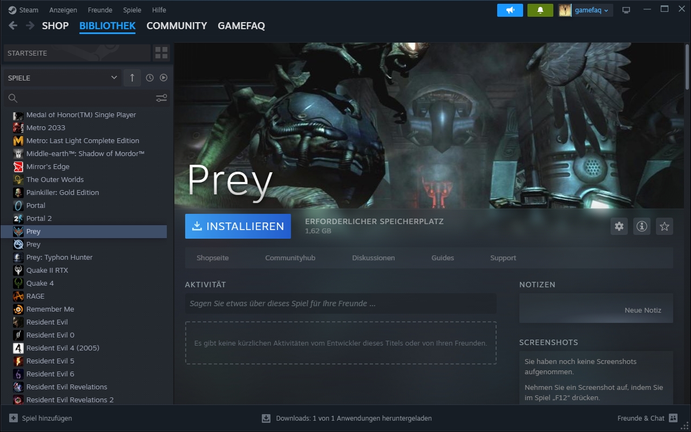
Task: Click the activity status input field
Action: pyautogui.click(x=341, y=303)
